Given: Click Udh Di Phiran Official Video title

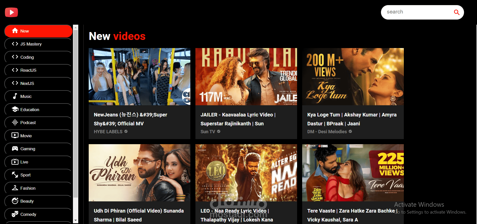Looking at the screenshot, I should (x=139, y=215).
